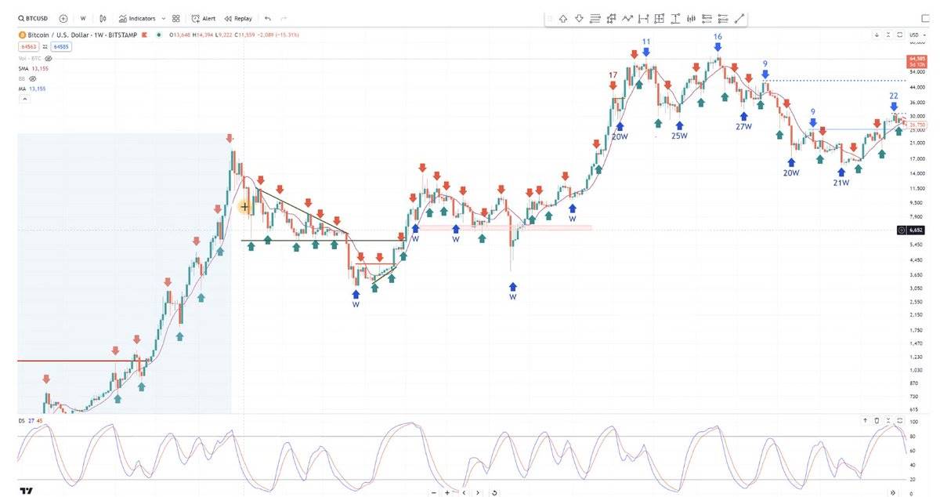This screenshot has height=497, width=940.
Task: Click the reset chart view button at bottom
Action: pyautogui.click(x=495, y=492)
